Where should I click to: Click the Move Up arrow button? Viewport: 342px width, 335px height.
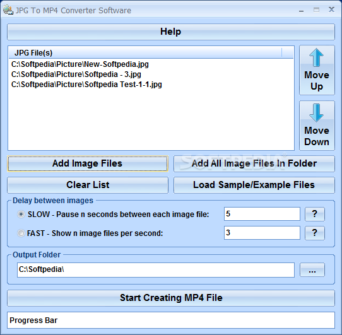(x=317, y=70)
